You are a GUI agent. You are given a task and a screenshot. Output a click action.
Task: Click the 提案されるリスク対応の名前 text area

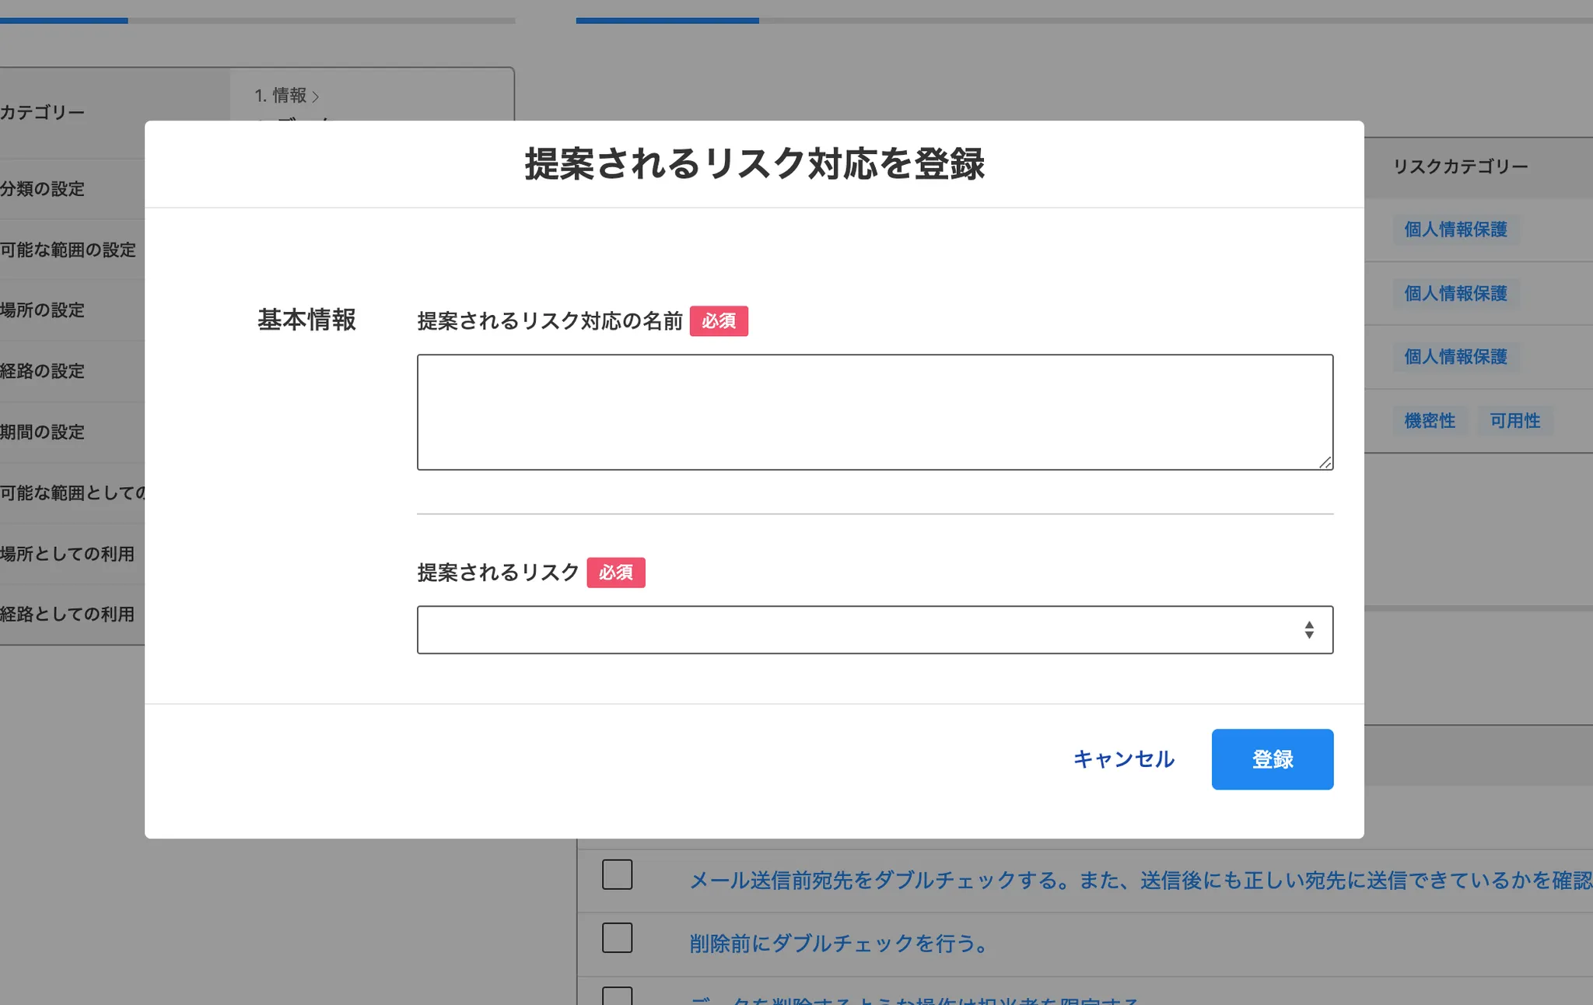click(x=875, y=412)
